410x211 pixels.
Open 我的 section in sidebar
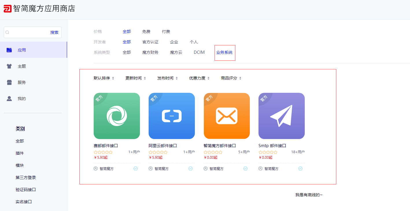34,99
